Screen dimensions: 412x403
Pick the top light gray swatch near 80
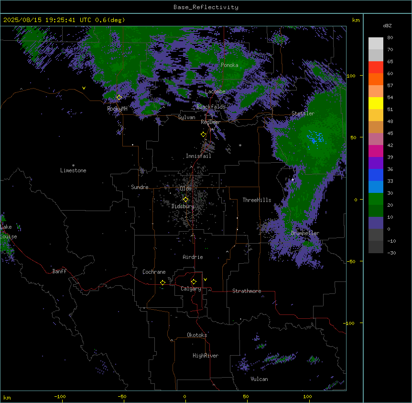376,43
